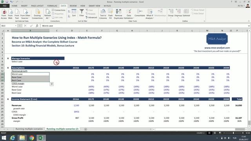
Task: Click the Consolidate icon
Action: 140,13
